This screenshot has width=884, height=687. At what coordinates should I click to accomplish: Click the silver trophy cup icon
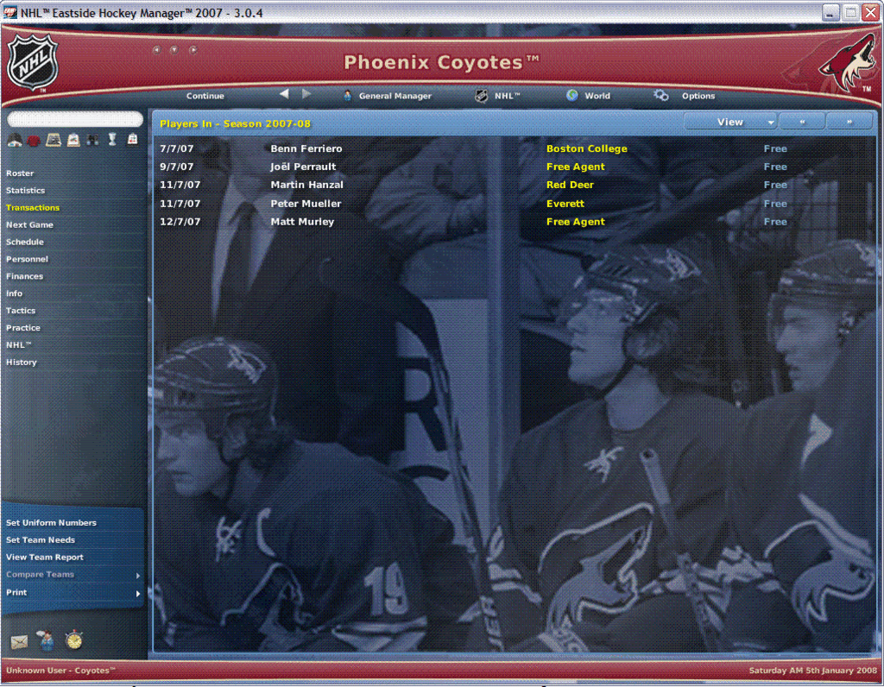coord(112,139)
